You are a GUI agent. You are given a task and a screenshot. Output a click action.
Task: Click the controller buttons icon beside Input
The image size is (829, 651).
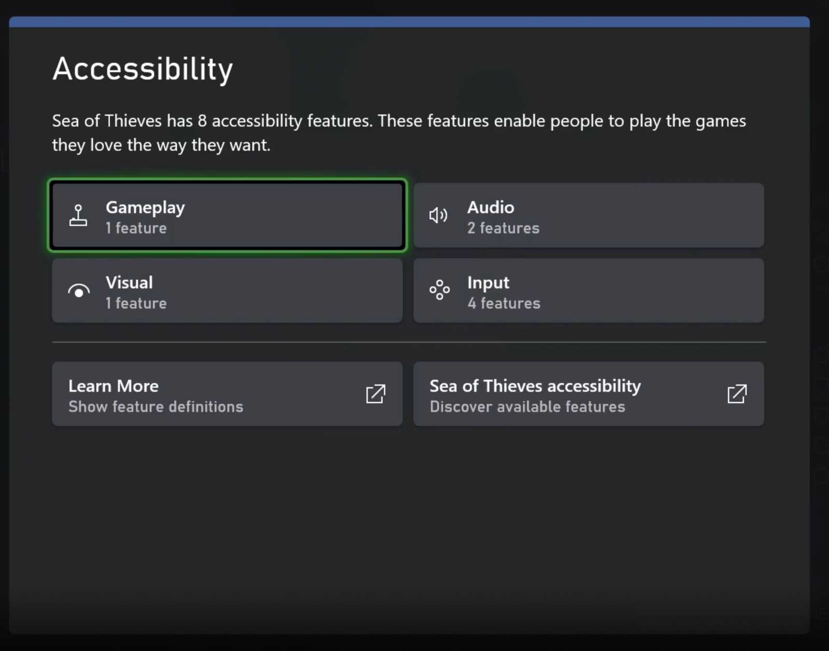pos(439,290)
